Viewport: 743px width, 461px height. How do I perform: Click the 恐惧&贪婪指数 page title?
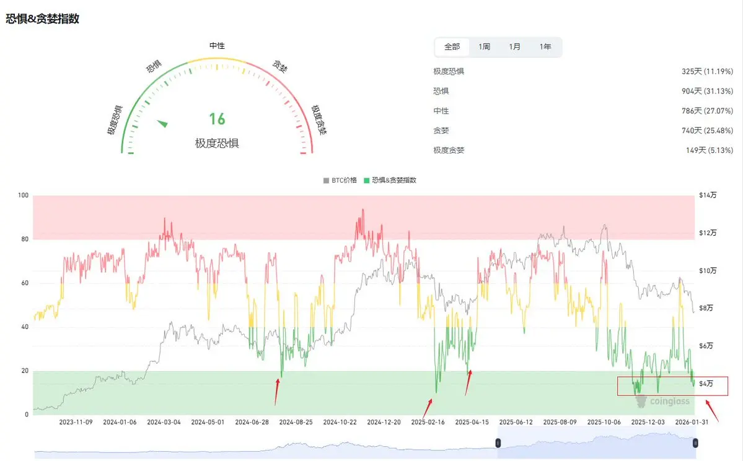click(43, 19)
